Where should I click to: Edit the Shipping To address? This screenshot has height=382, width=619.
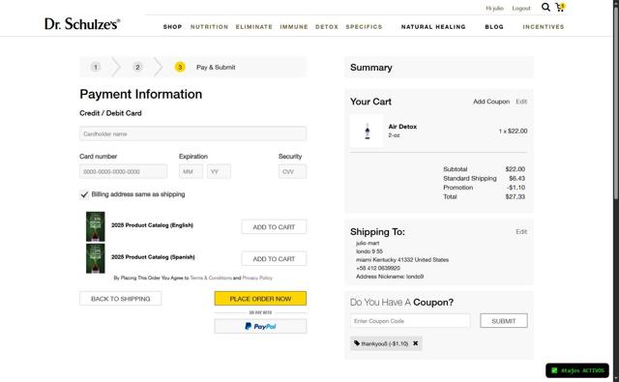(x=521, y=232)
